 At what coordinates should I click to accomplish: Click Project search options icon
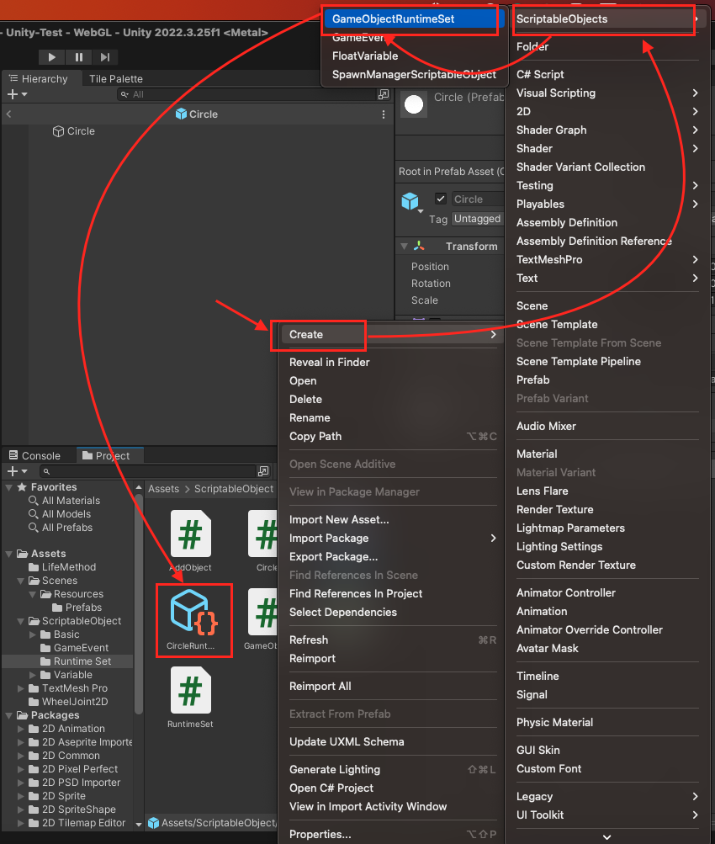click(x=263, y=471)
